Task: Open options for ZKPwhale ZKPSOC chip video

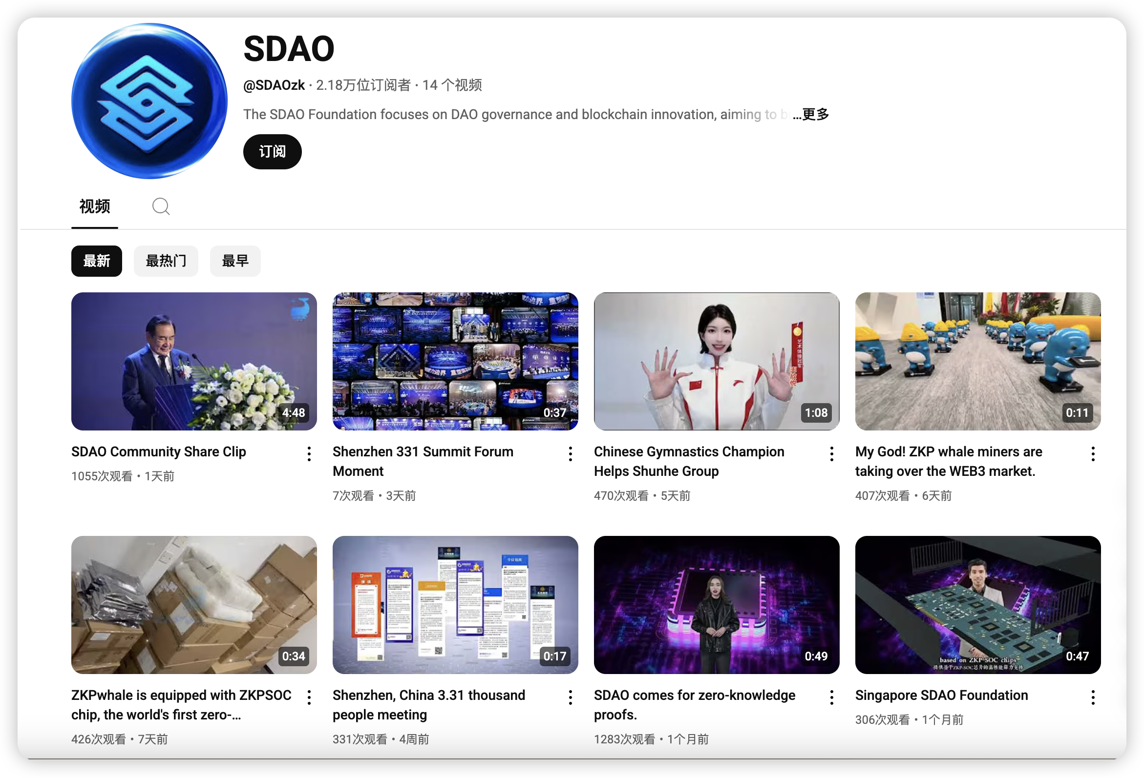Action: (x=309, y=697)
